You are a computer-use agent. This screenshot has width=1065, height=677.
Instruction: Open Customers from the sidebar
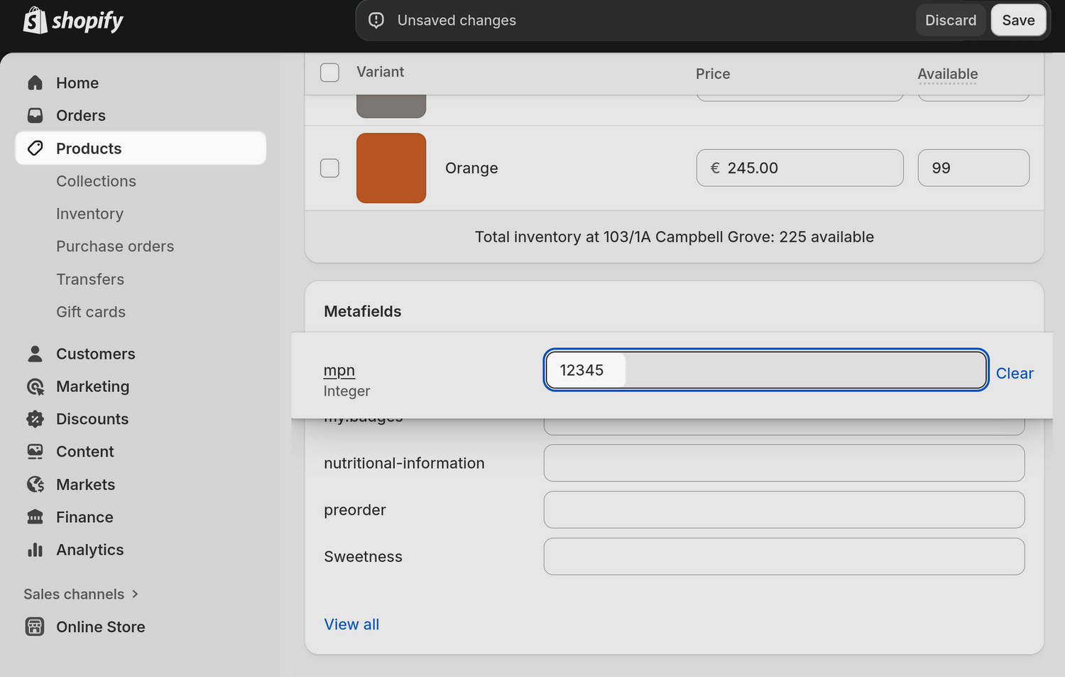click(35, 353)
